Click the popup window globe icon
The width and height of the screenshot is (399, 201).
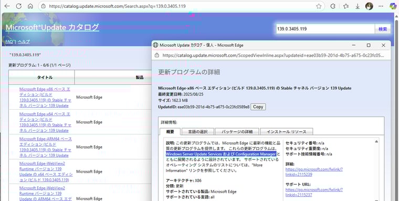[155, 45]
